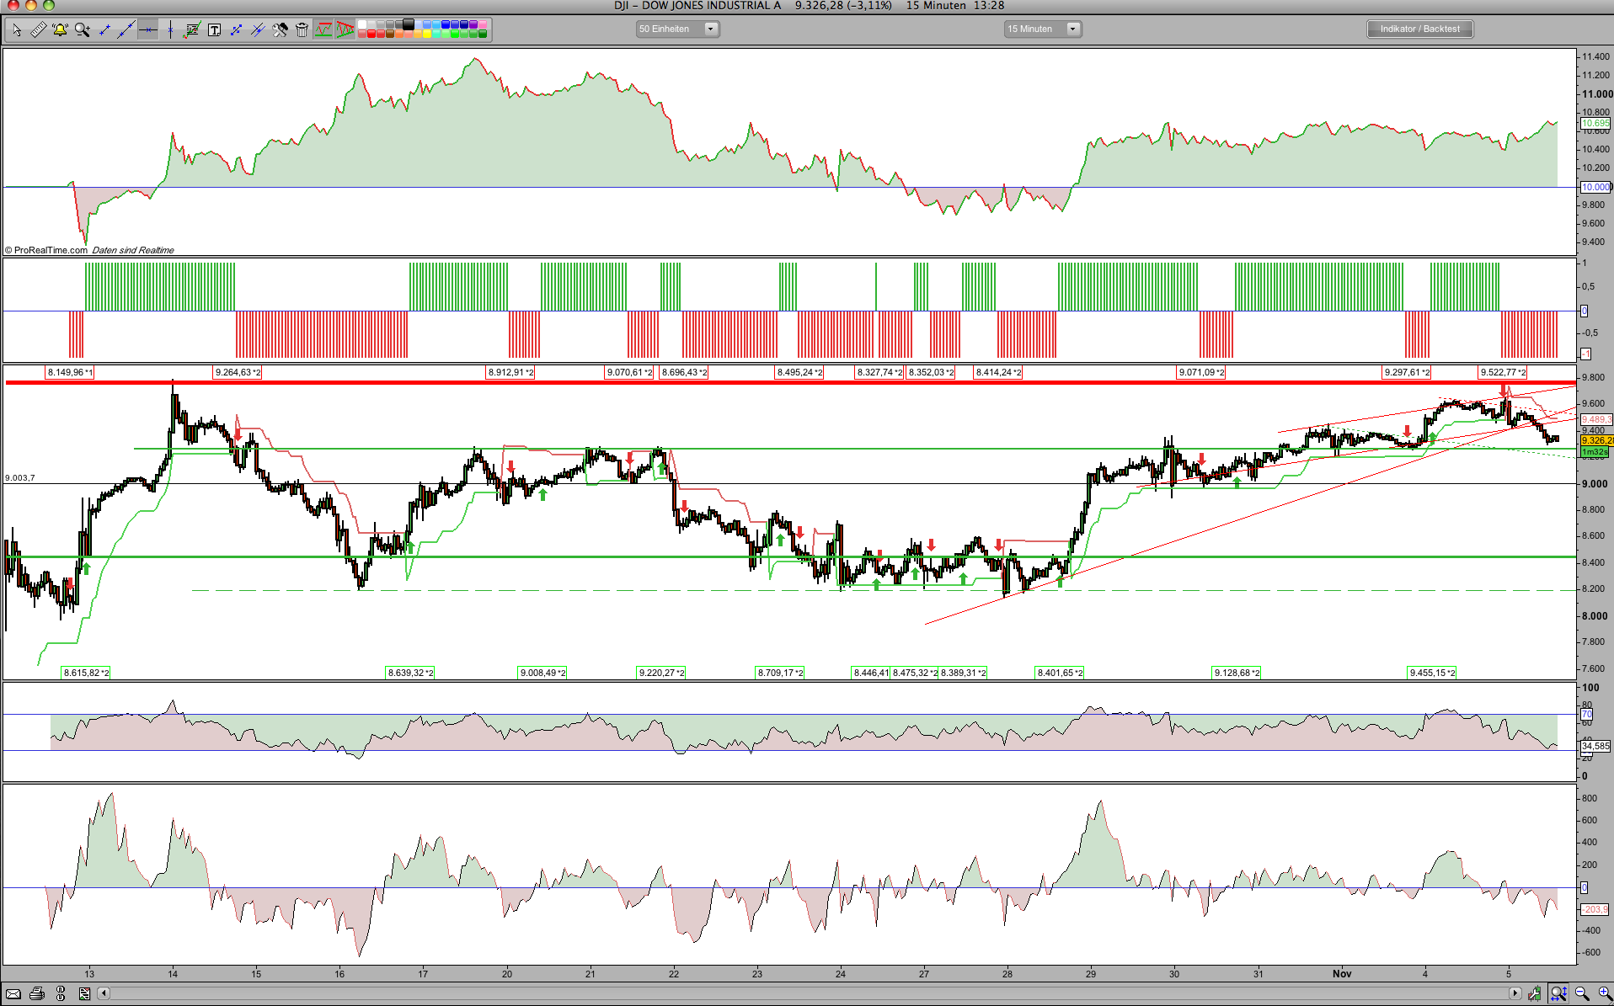Click the 'Indikator / Backtest' button
Viewport: 1614px width, 1006px height.
pyautogui.click(x=1419, y=29)
